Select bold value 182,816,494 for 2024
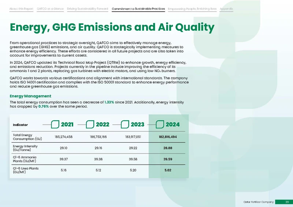 click(x=168, y=137)
